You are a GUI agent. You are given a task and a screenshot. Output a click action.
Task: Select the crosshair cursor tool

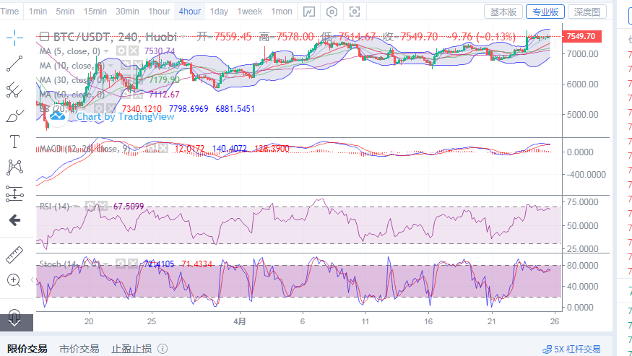(x=14, y=38)
